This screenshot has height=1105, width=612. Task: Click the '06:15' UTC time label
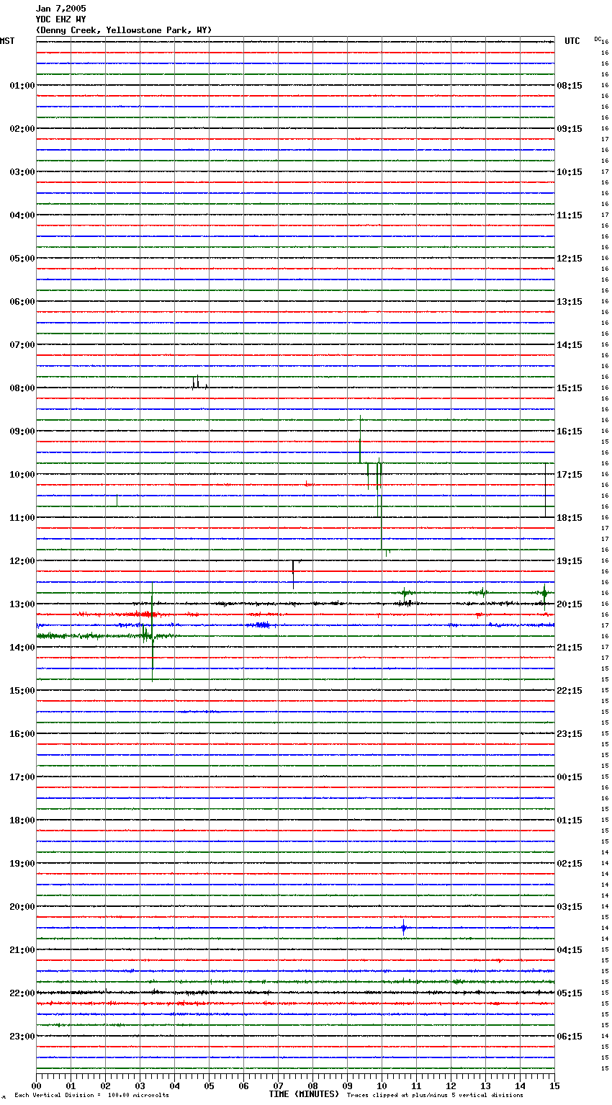[x=570, y=1037]
